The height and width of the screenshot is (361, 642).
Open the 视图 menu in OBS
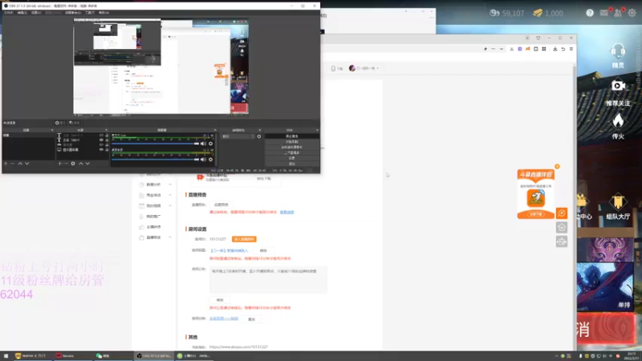tap(36, 13)
